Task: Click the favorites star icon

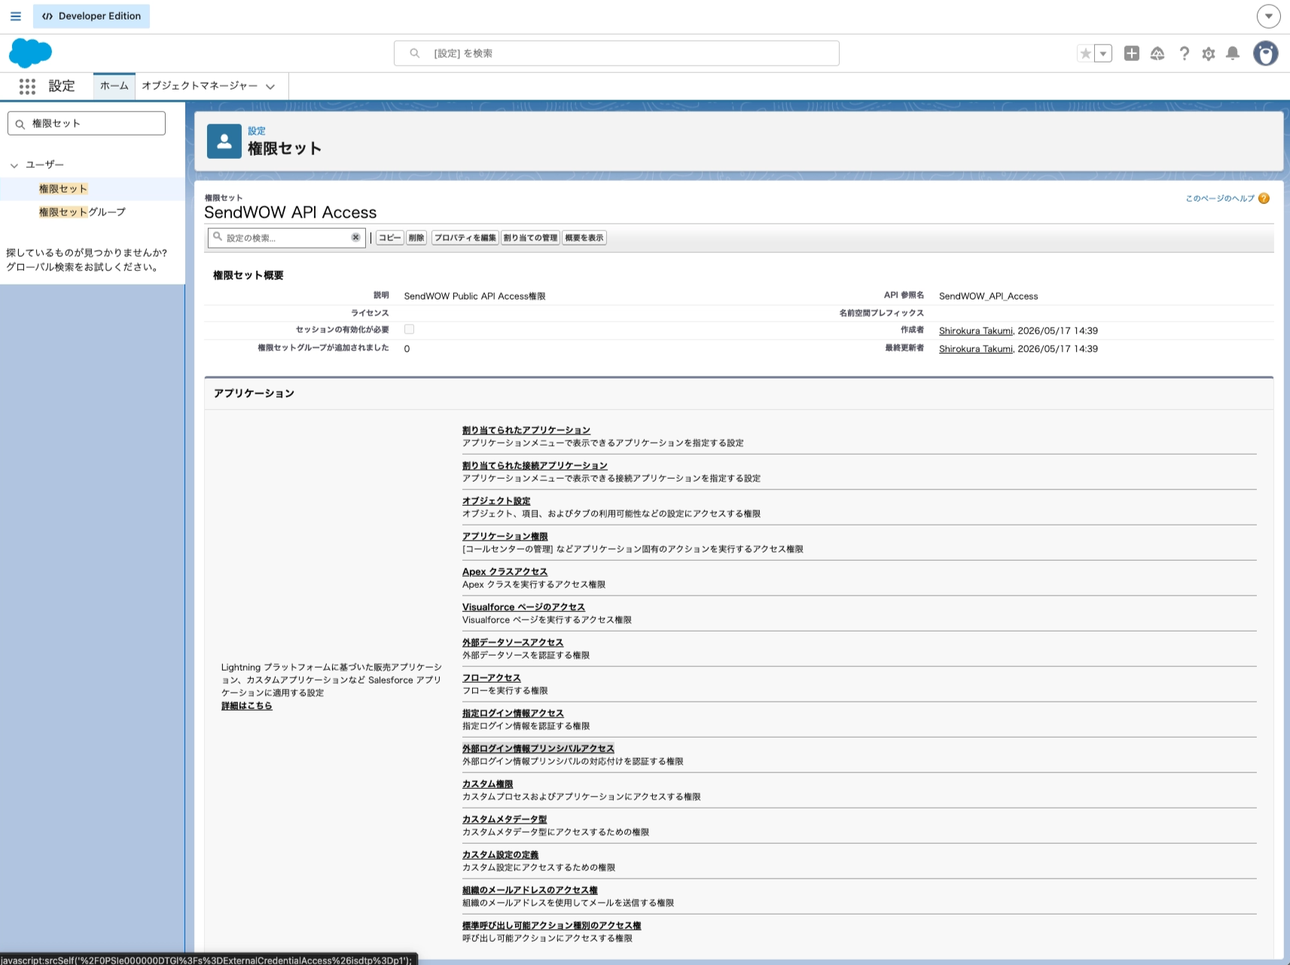Action: pos(1085,53)
